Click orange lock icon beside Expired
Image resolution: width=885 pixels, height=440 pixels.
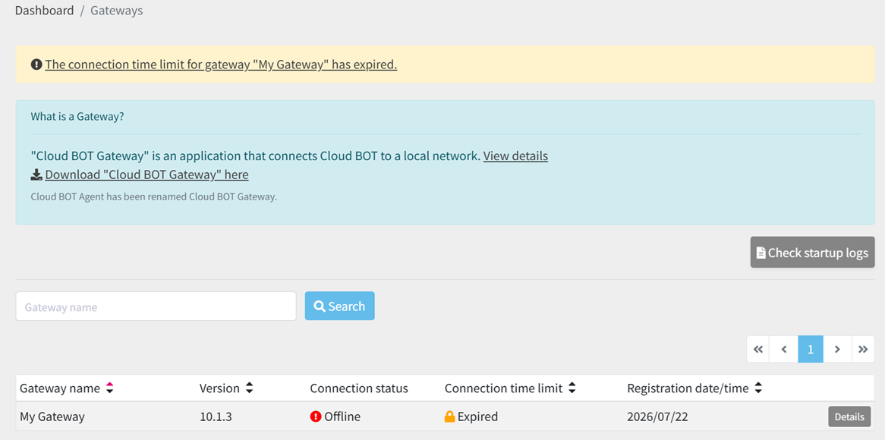450,417
